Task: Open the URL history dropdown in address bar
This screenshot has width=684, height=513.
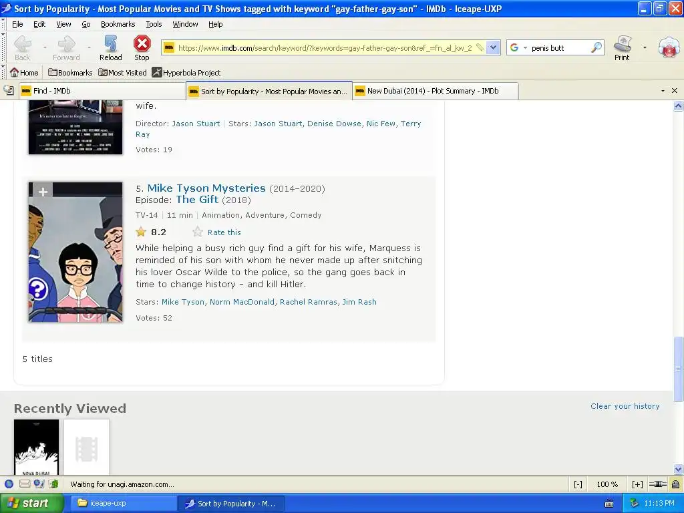Action: click(493, 47)
